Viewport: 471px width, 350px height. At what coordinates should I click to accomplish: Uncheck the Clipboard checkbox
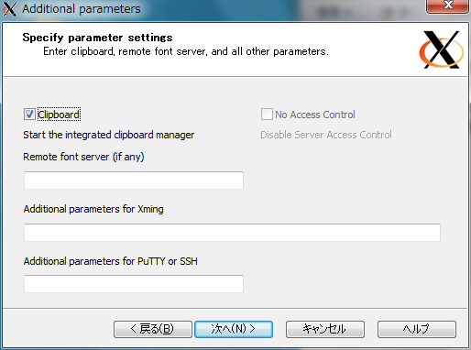pyautogui.click(x=29, y=115)
